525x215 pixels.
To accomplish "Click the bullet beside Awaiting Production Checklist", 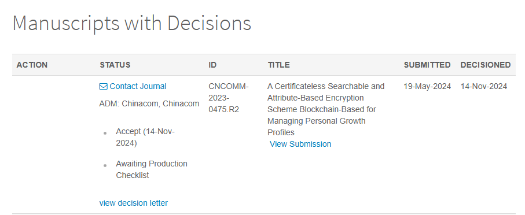I will coord(105,165).
